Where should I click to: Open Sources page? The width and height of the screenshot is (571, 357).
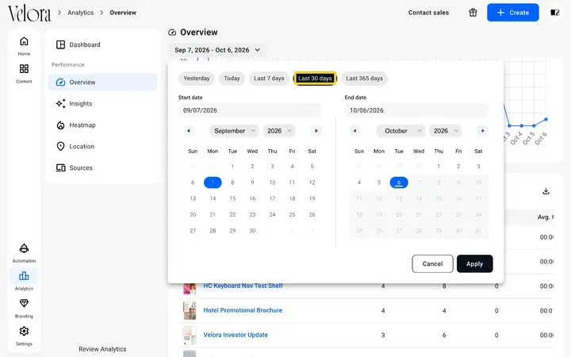[102, 168]
